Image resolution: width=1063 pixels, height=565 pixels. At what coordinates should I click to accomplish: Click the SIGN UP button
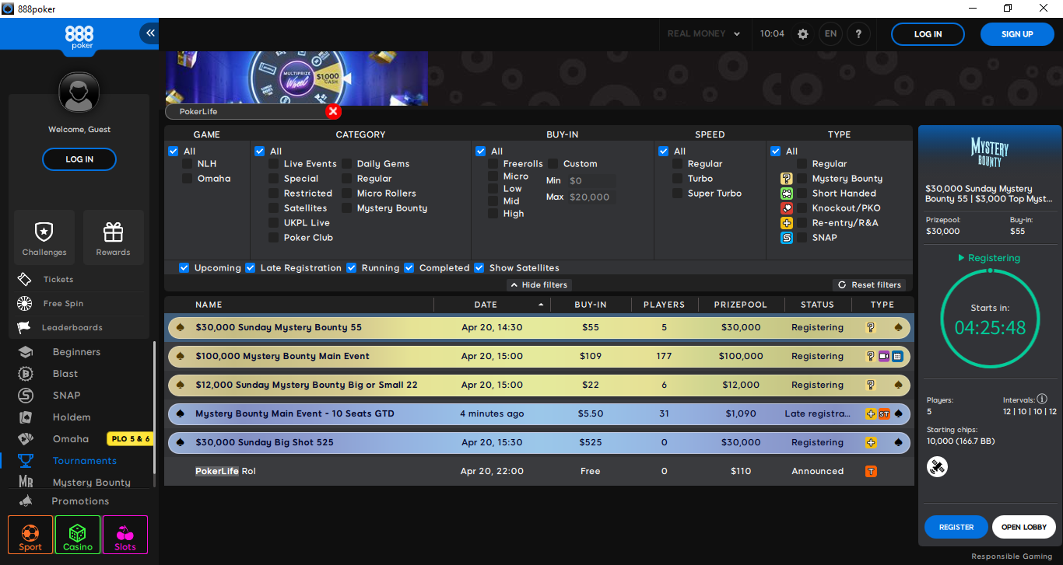click(x=1017, y=34)
